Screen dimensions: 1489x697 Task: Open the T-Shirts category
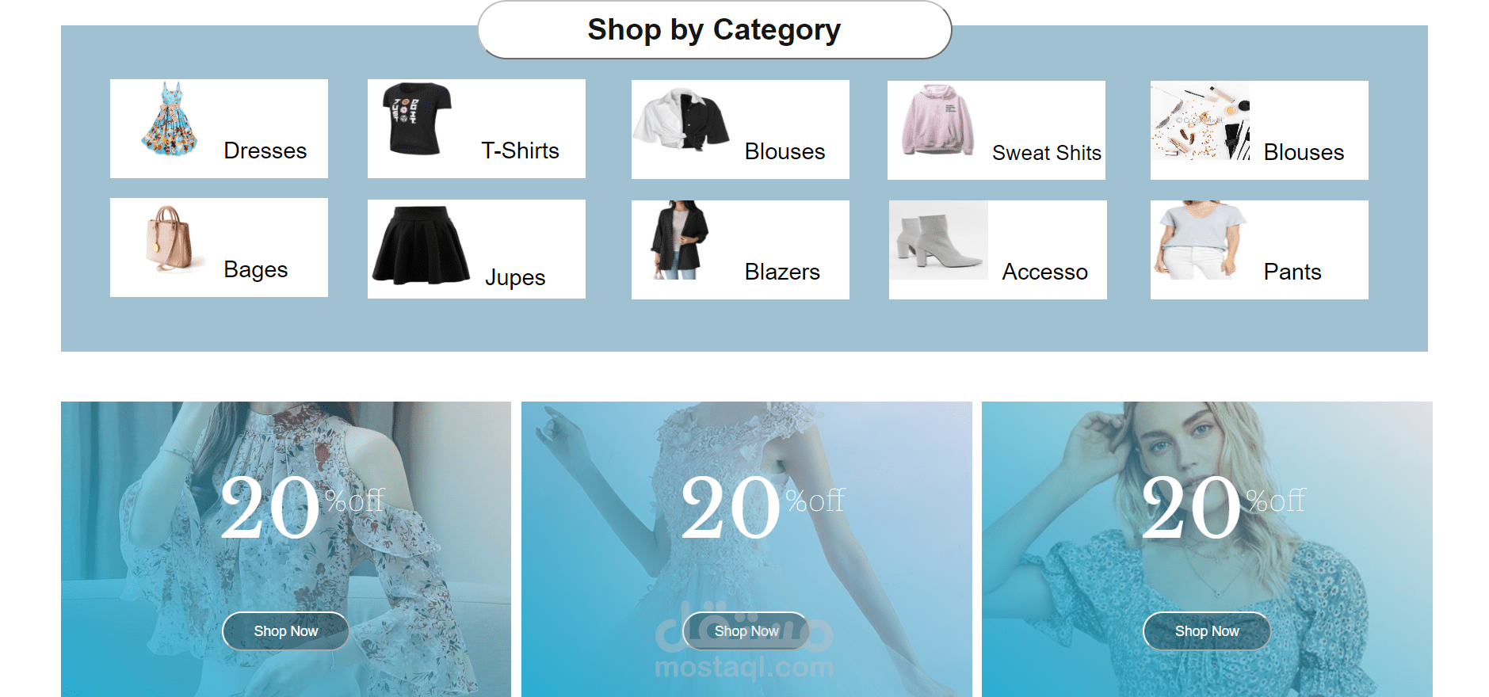coord(520,150)
